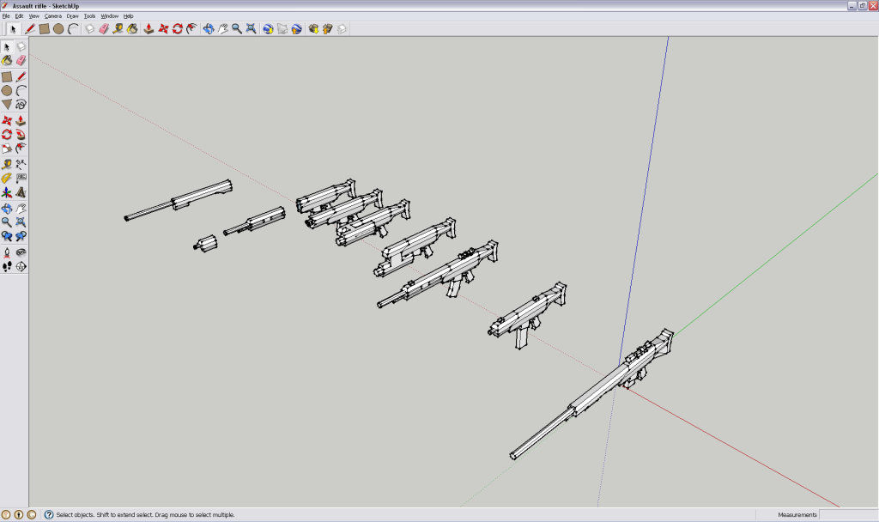Viewport: 879px width, 522px height.
Task: Select the arrow tool in the top toolbar
Action: [13, 28]
